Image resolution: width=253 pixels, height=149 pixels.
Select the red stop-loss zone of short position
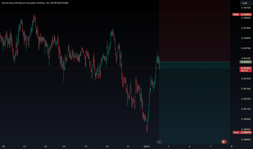coord(194,31)
